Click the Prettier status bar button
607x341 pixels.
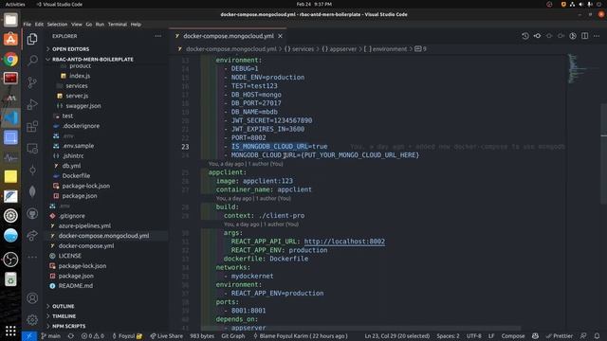click(559, 336)
